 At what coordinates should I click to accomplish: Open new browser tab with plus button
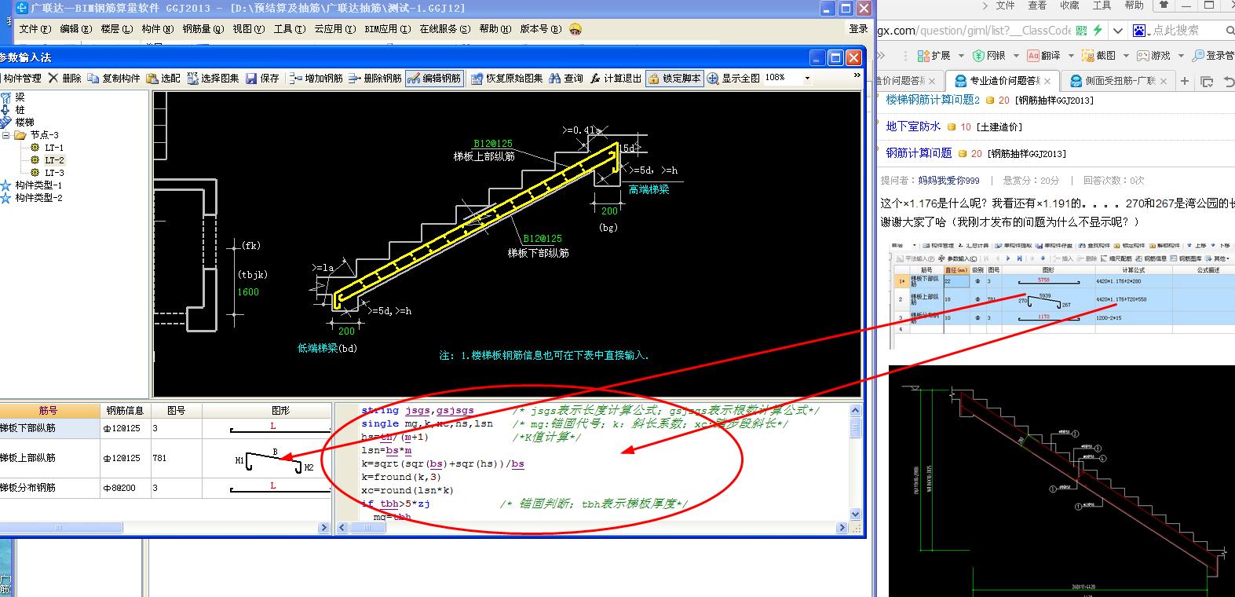(1185, 81)
